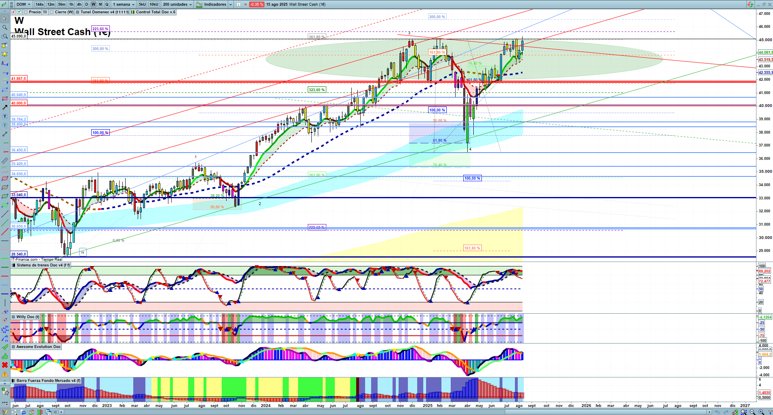Click Control Total Doc v.6 color swatch
This screenshot has height=415, width=773.
point(133,12)
